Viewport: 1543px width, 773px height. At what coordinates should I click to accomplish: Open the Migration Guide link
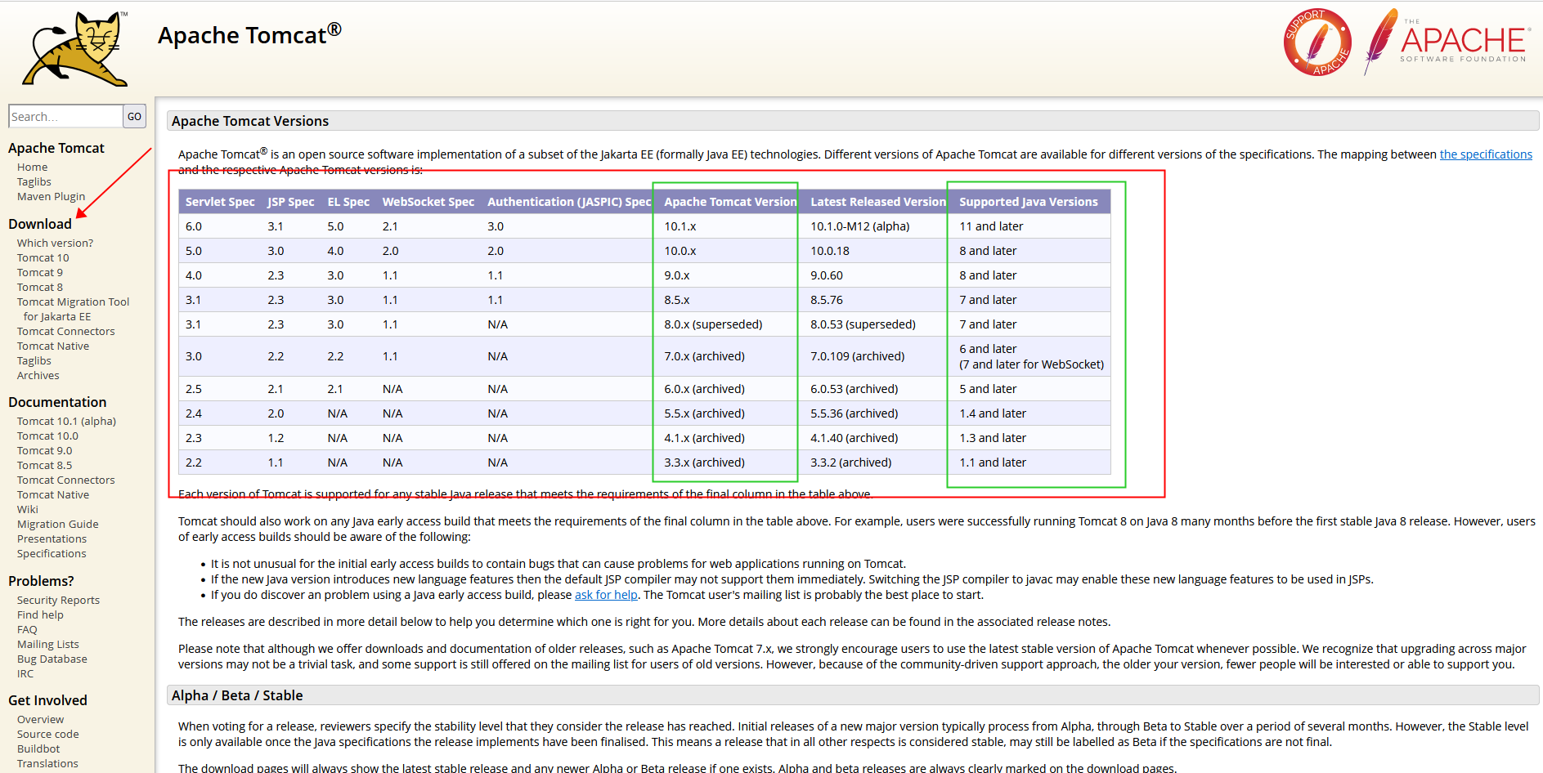click(58, 524)
